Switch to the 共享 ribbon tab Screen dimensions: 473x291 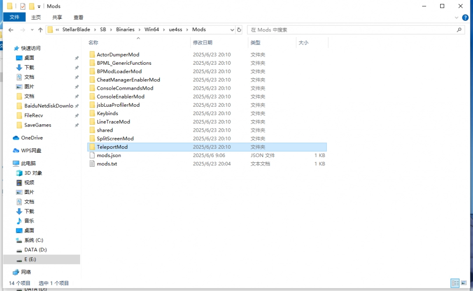coord(57,18)
